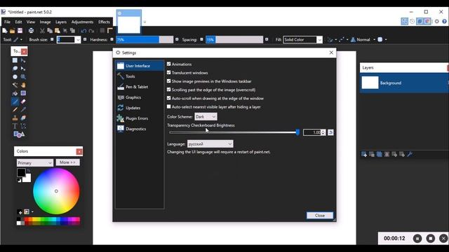Open the Brush size dropdown
The width and height of the screenshot is (449, 252).
coord(78,40)
